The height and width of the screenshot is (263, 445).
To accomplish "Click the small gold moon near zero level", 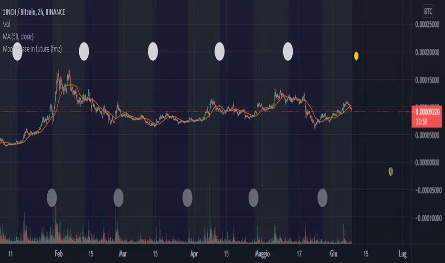I will coord(391,171).
